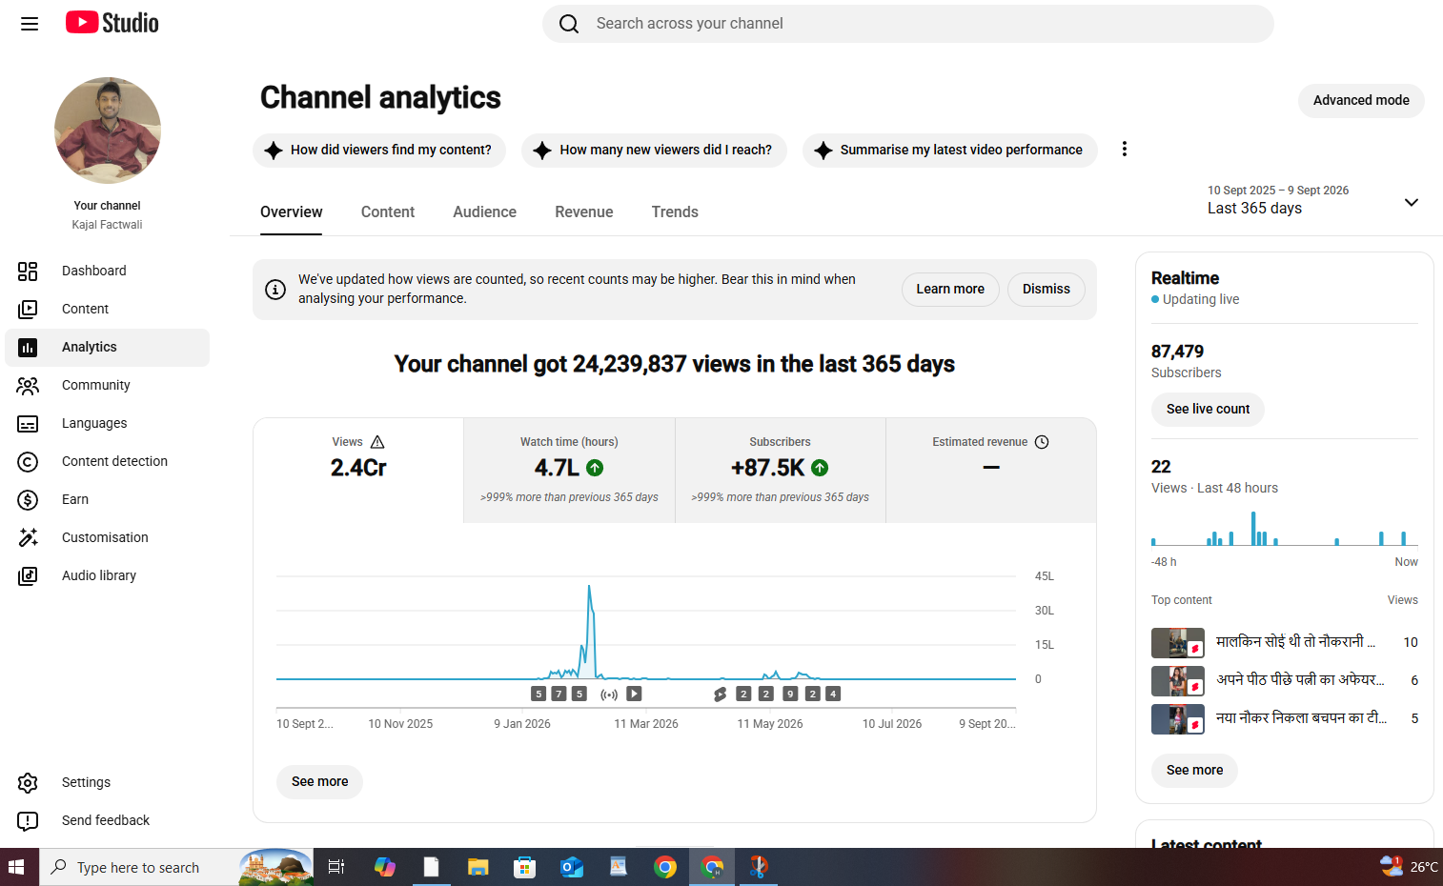Click the '7' video marker on the chart
The width and height of the screenshot is (1443, 886).
point(559,694)
